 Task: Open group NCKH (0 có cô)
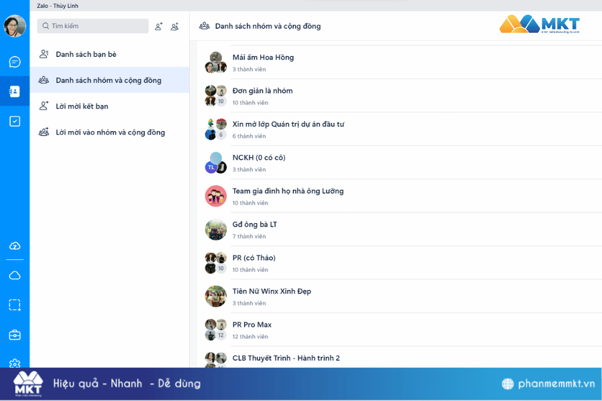click(400, 162)
